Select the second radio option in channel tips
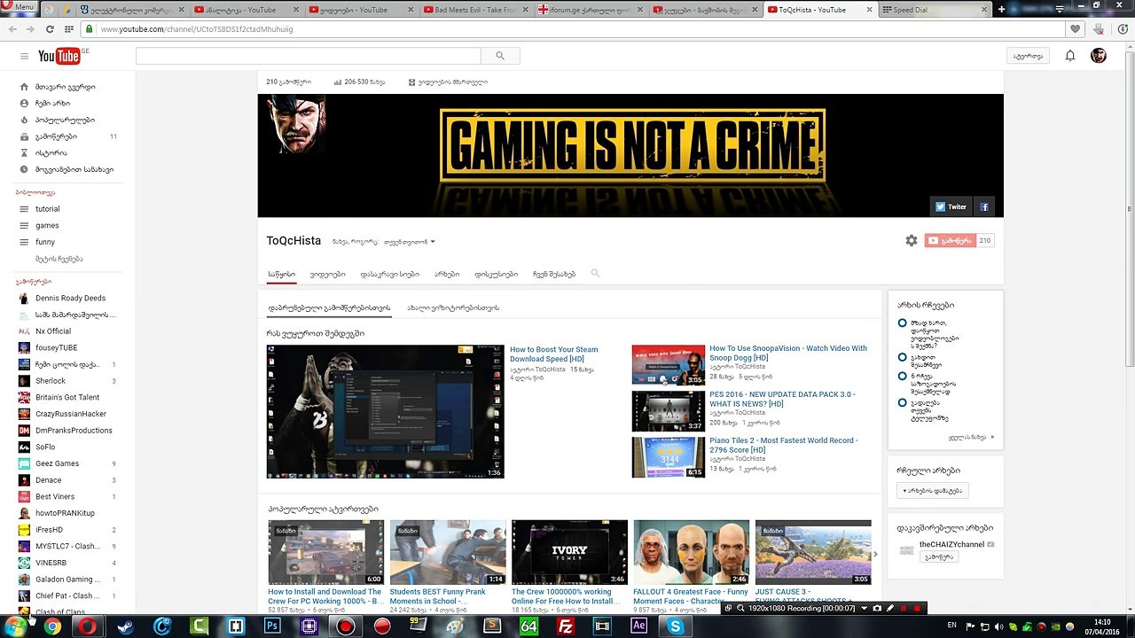 click(x=902, y=357)
